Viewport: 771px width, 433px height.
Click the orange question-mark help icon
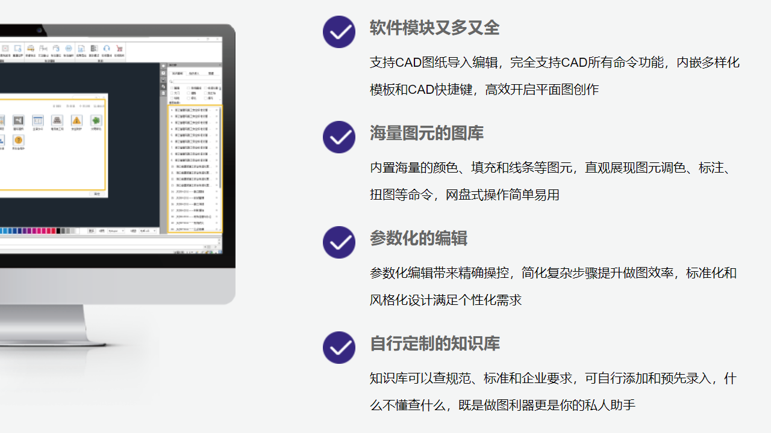[19, 140]
